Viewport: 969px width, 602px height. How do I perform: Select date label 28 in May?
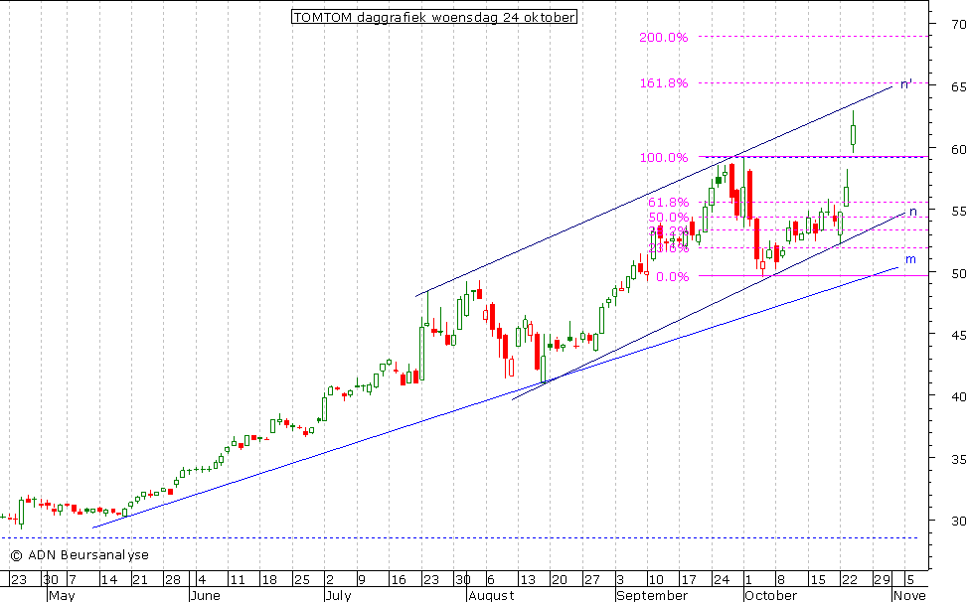tap(172, 580)
